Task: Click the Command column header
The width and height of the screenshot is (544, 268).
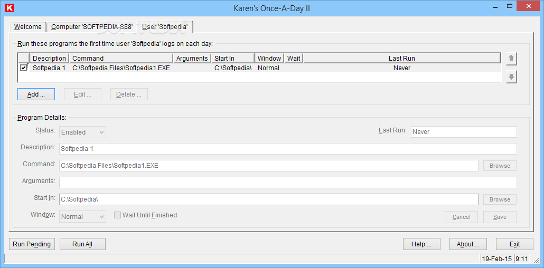Action: (x=121, y=58)
